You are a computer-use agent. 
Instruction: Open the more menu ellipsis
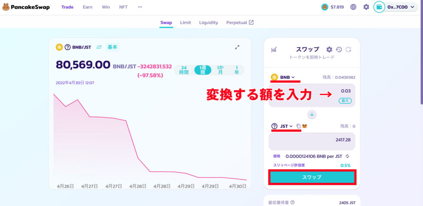[140, 7]
